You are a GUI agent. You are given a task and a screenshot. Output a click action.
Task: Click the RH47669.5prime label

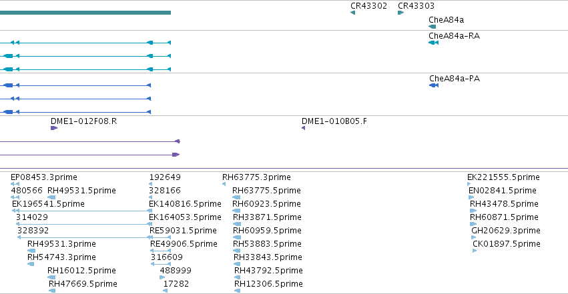point(83,284)
